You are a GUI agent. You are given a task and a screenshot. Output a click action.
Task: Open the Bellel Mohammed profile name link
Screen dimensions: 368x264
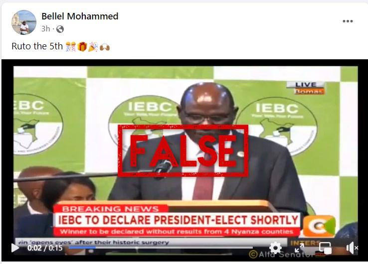pos(80,16)
